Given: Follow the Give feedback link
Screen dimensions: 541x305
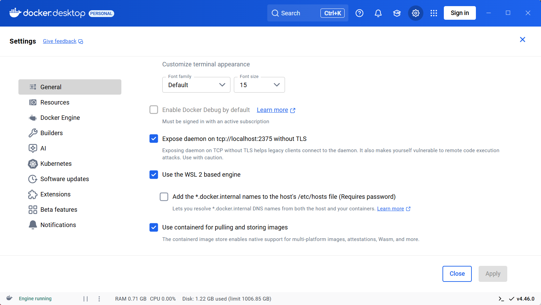Looking at the screenshot, I should (60, 41).
